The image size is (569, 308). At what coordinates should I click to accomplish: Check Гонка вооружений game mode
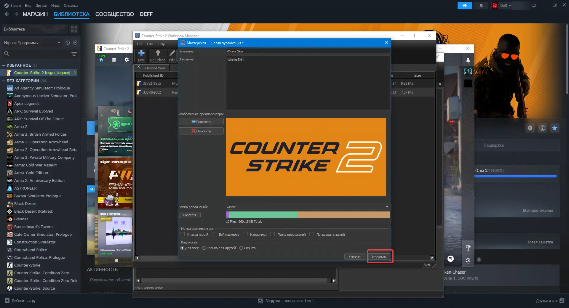coord(273,234)
